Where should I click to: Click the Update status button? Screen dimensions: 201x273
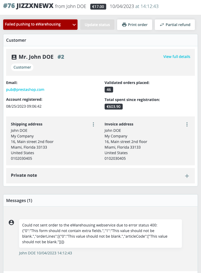(97, 25)
